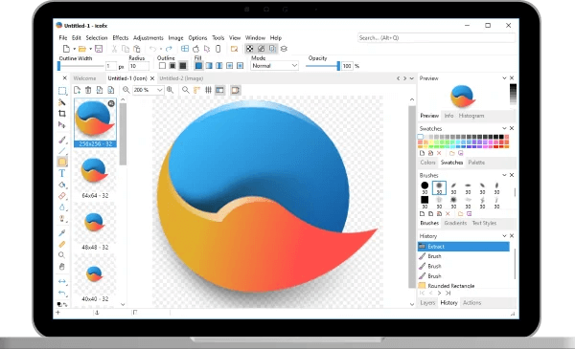Select the Hand pan tool
Viewport: 575px width, 349px height.
[62, 267]
